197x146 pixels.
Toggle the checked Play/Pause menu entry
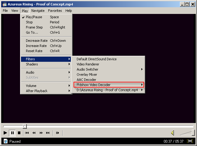(x=34, y=17)
